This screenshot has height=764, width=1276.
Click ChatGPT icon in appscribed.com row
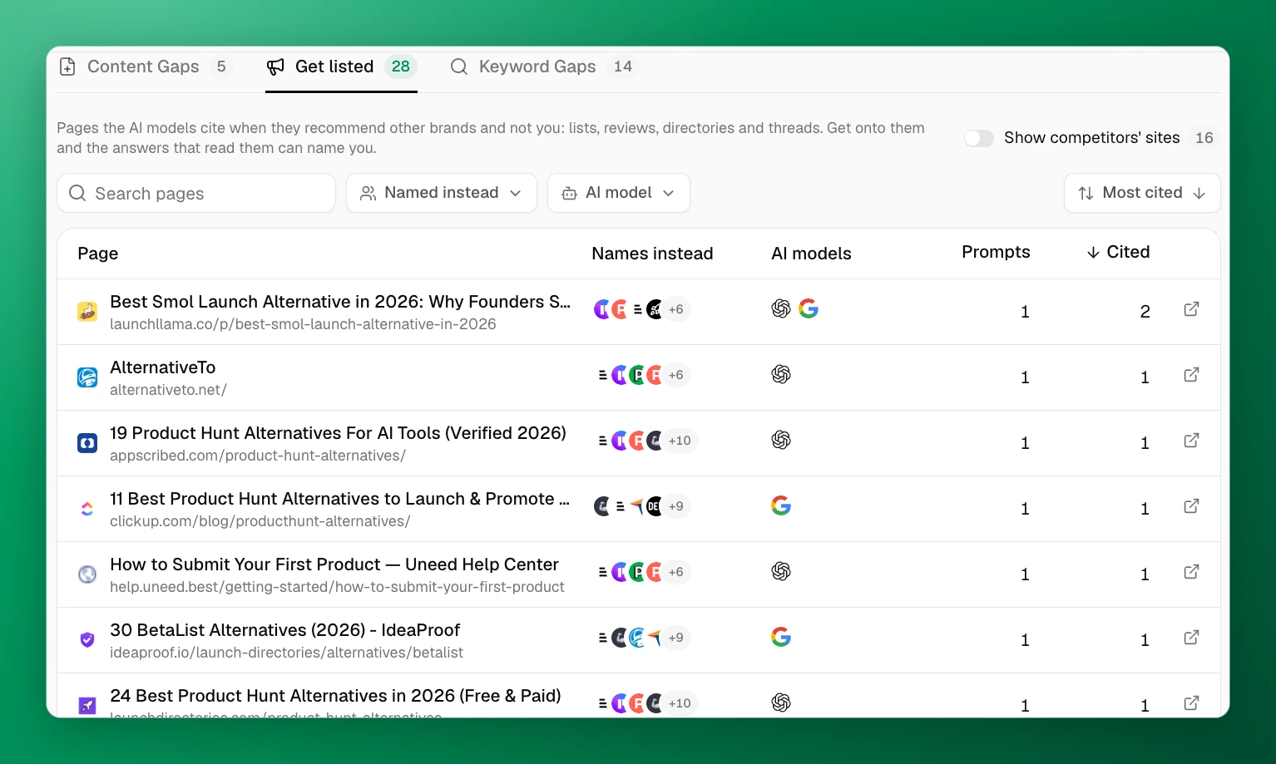click(781, 441)
